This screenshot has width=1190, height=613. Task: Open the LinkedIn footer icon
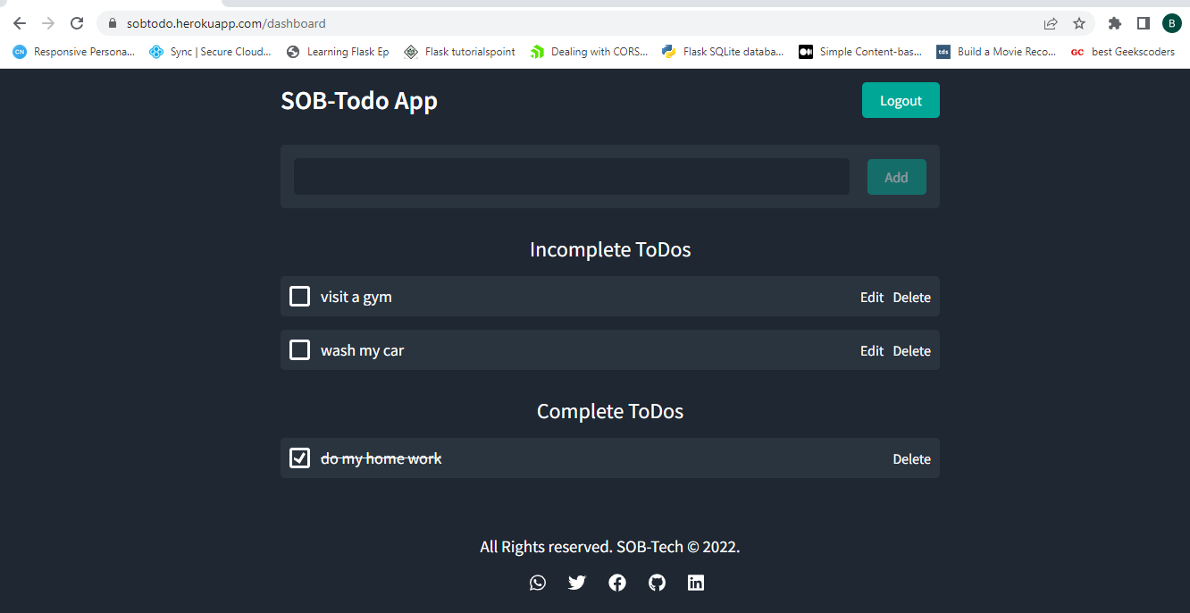696,583
